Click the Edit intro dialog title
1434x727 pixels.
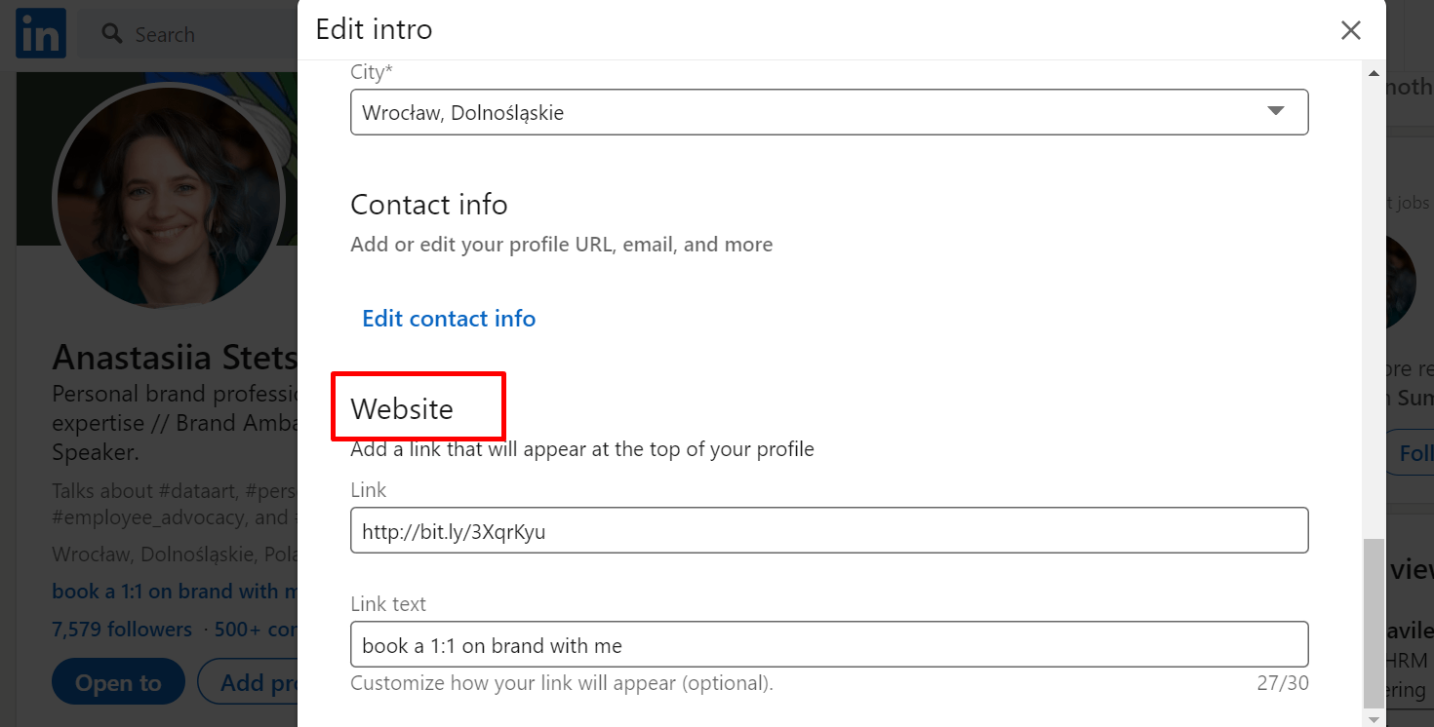point(374,29)
